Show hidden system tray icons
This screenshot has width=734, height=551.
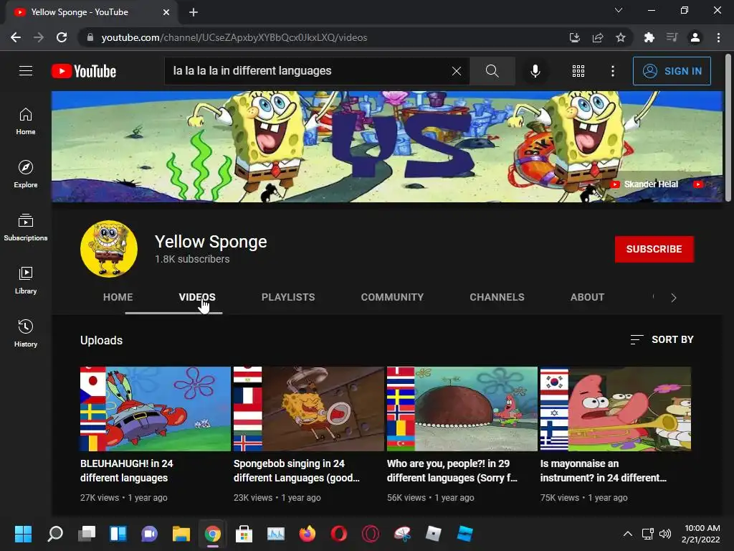point(628,534)
